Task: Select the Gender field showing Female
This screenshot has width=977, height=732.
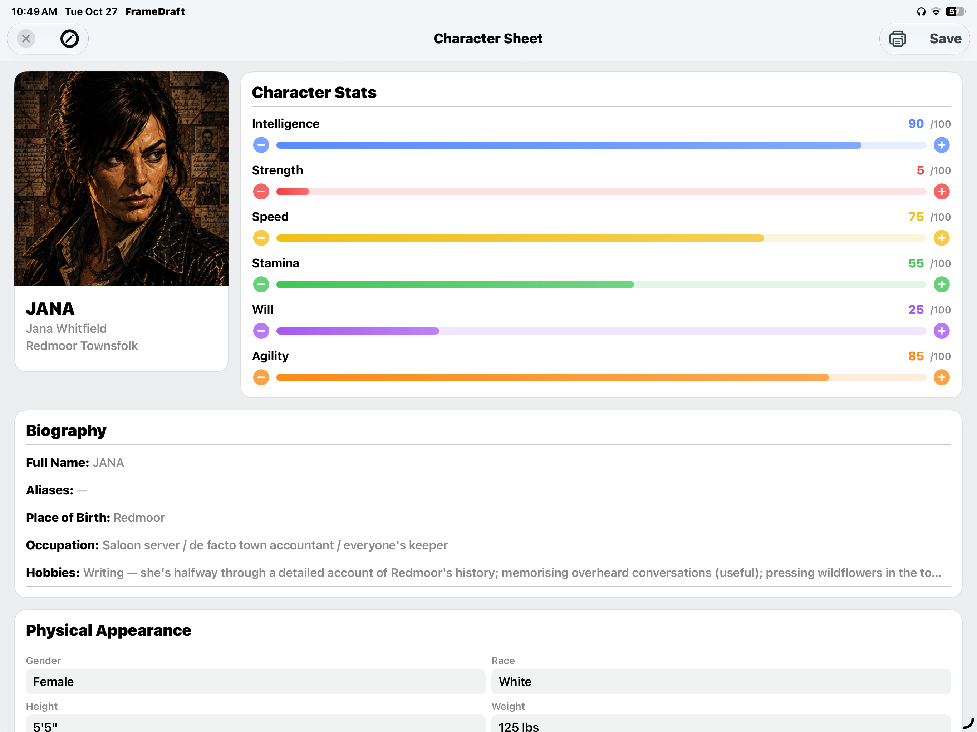Action: [x=255, y=681]
